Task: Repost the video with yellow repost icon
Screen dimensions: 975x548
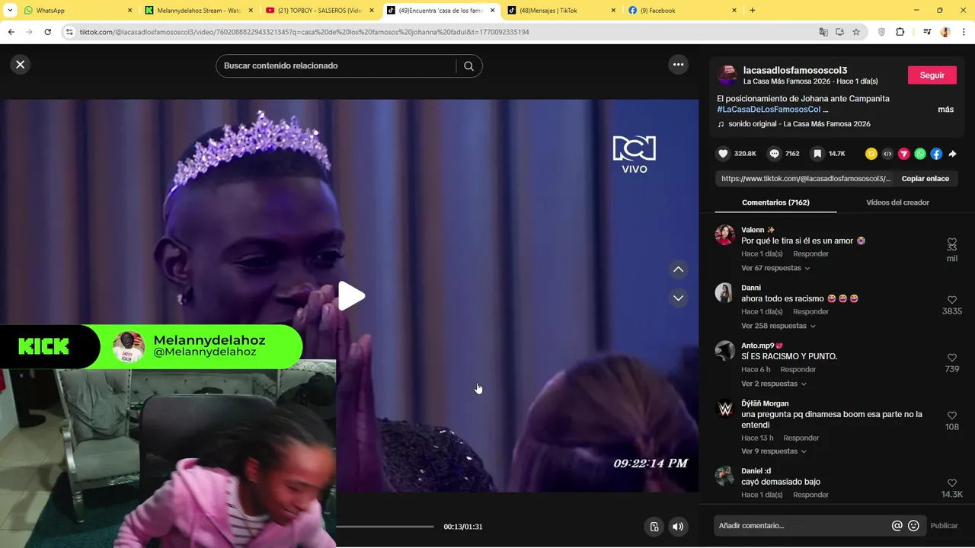Action: point(871,154)
